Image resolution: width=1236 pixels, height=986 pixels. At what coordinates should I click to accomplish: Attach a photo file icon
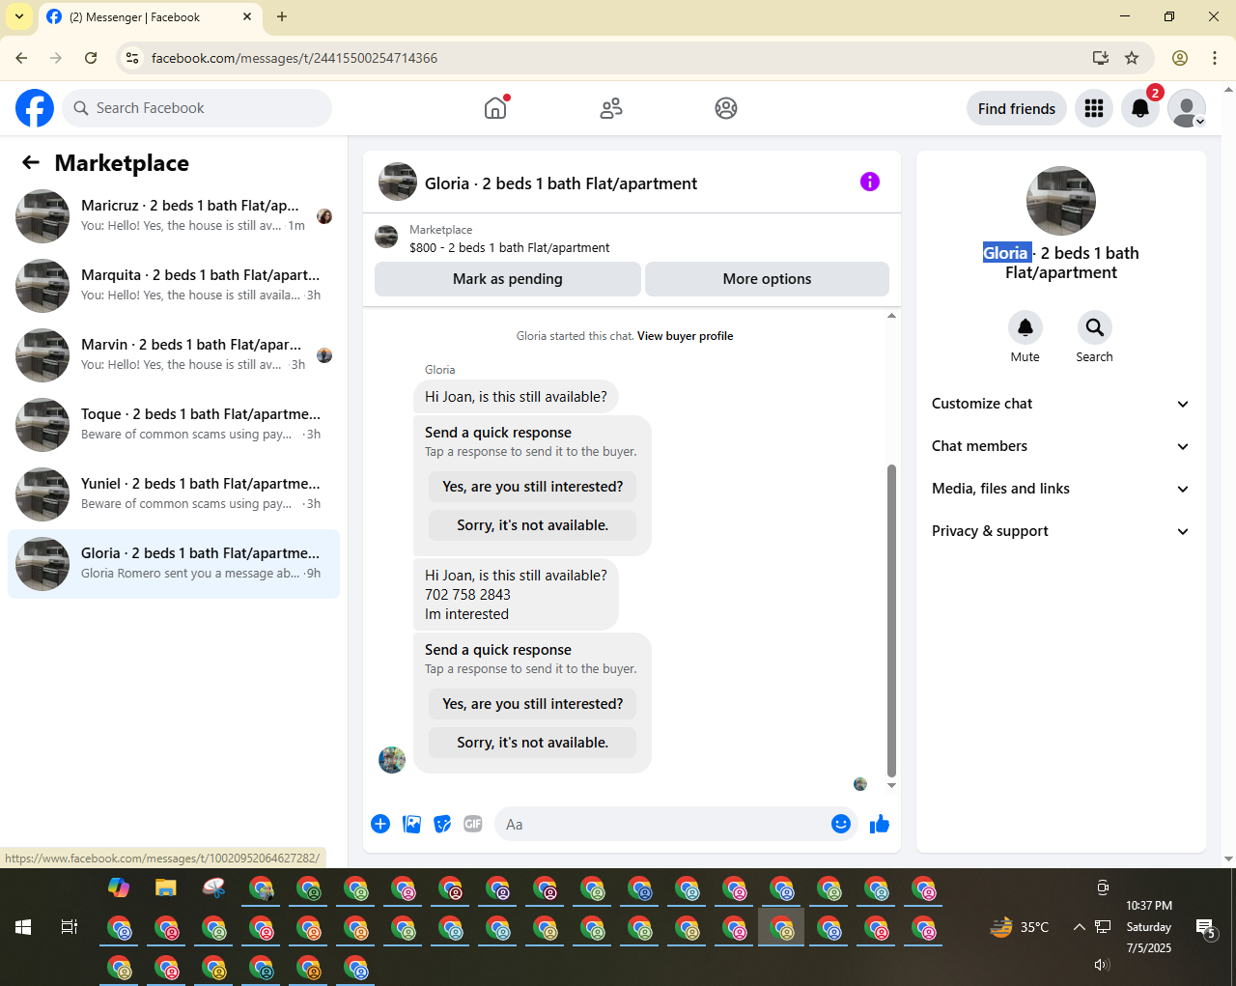411,824
